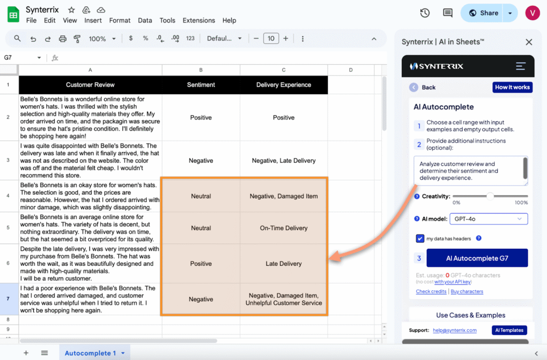This screenshot has height=360, width=547.
Task: Open the 'AI Templates' button
Action: pyautogui.click(x=509, y=330)
